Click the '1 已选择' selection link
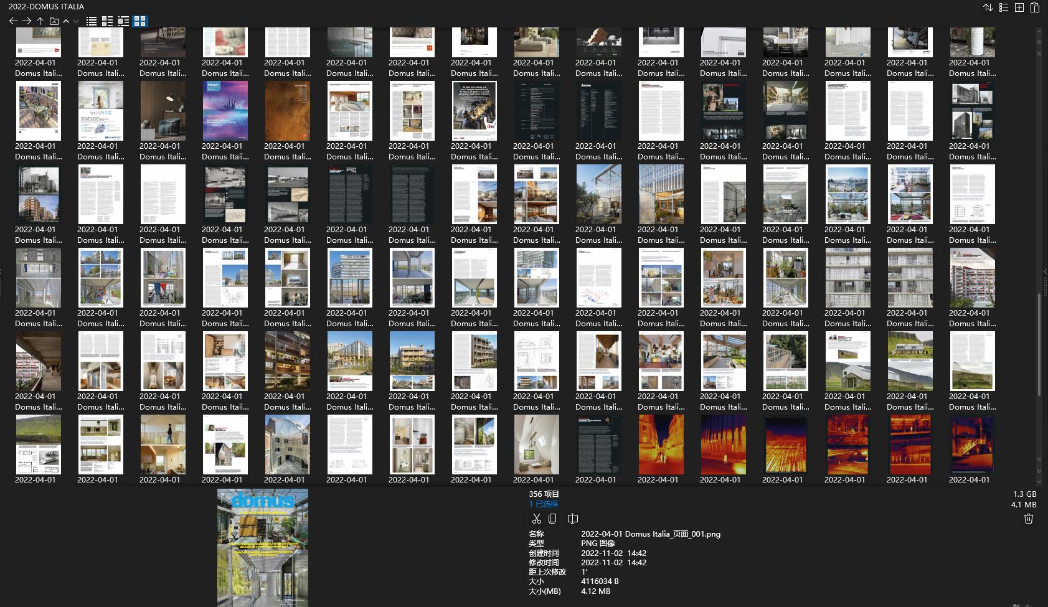This screenshot has width=1048, height=607. pyautogui.click(x=545, y=505)
